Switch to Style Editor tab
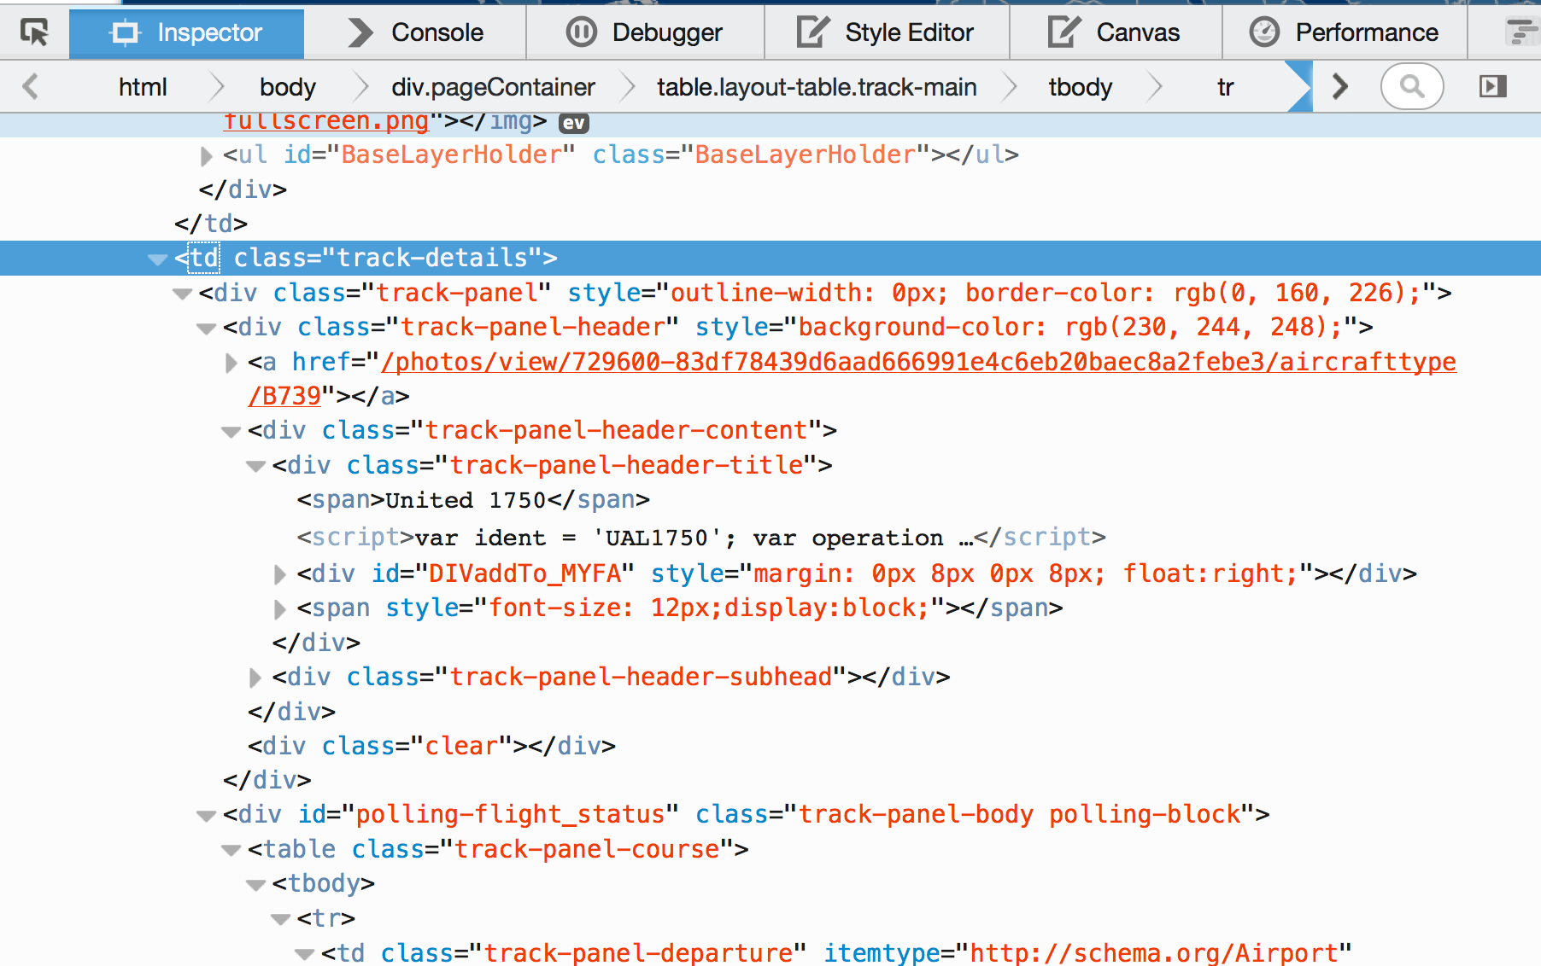Screen dimensions: 1541x966 coord(886,32)
